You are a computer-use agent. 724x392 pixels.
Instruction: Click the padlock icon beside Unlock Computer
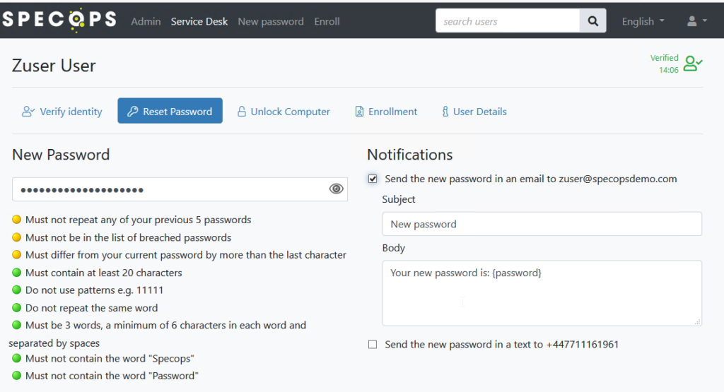pyautogui.click(x=242, y=112)
